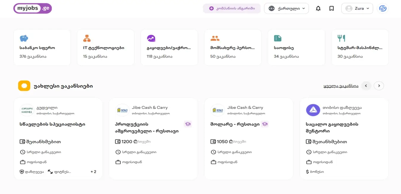Show next vacancies with right arrow

[x=379, y=86]
